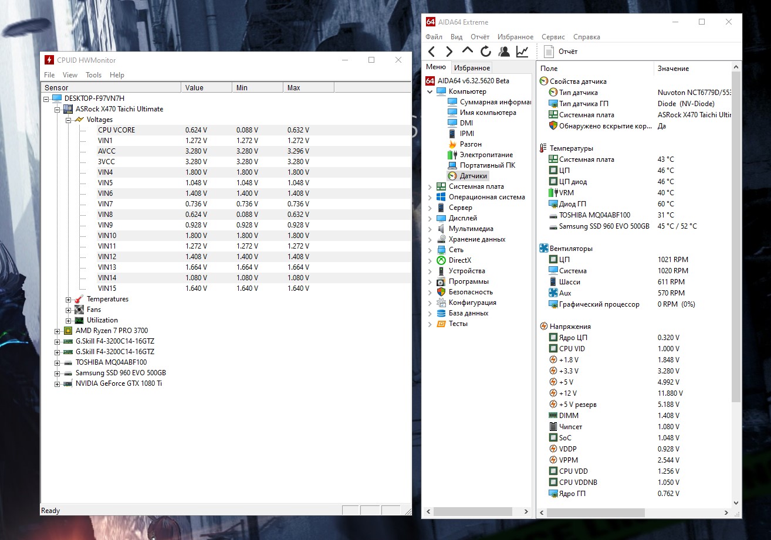Expand the Устройства branch in AIDA64
The image size is (771, 540).
pyautogui.click(x=430, y=271)
